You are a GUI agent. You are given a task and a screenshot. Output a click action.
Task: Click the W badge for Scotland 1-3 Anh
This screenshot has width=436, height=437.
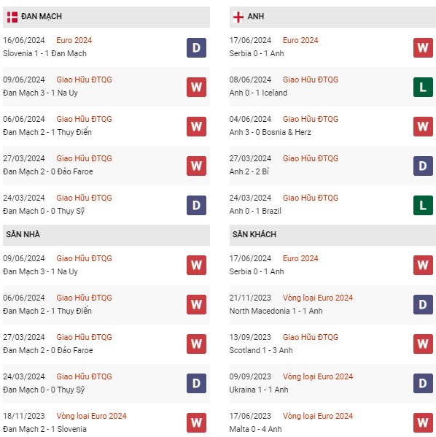(423, 344)
